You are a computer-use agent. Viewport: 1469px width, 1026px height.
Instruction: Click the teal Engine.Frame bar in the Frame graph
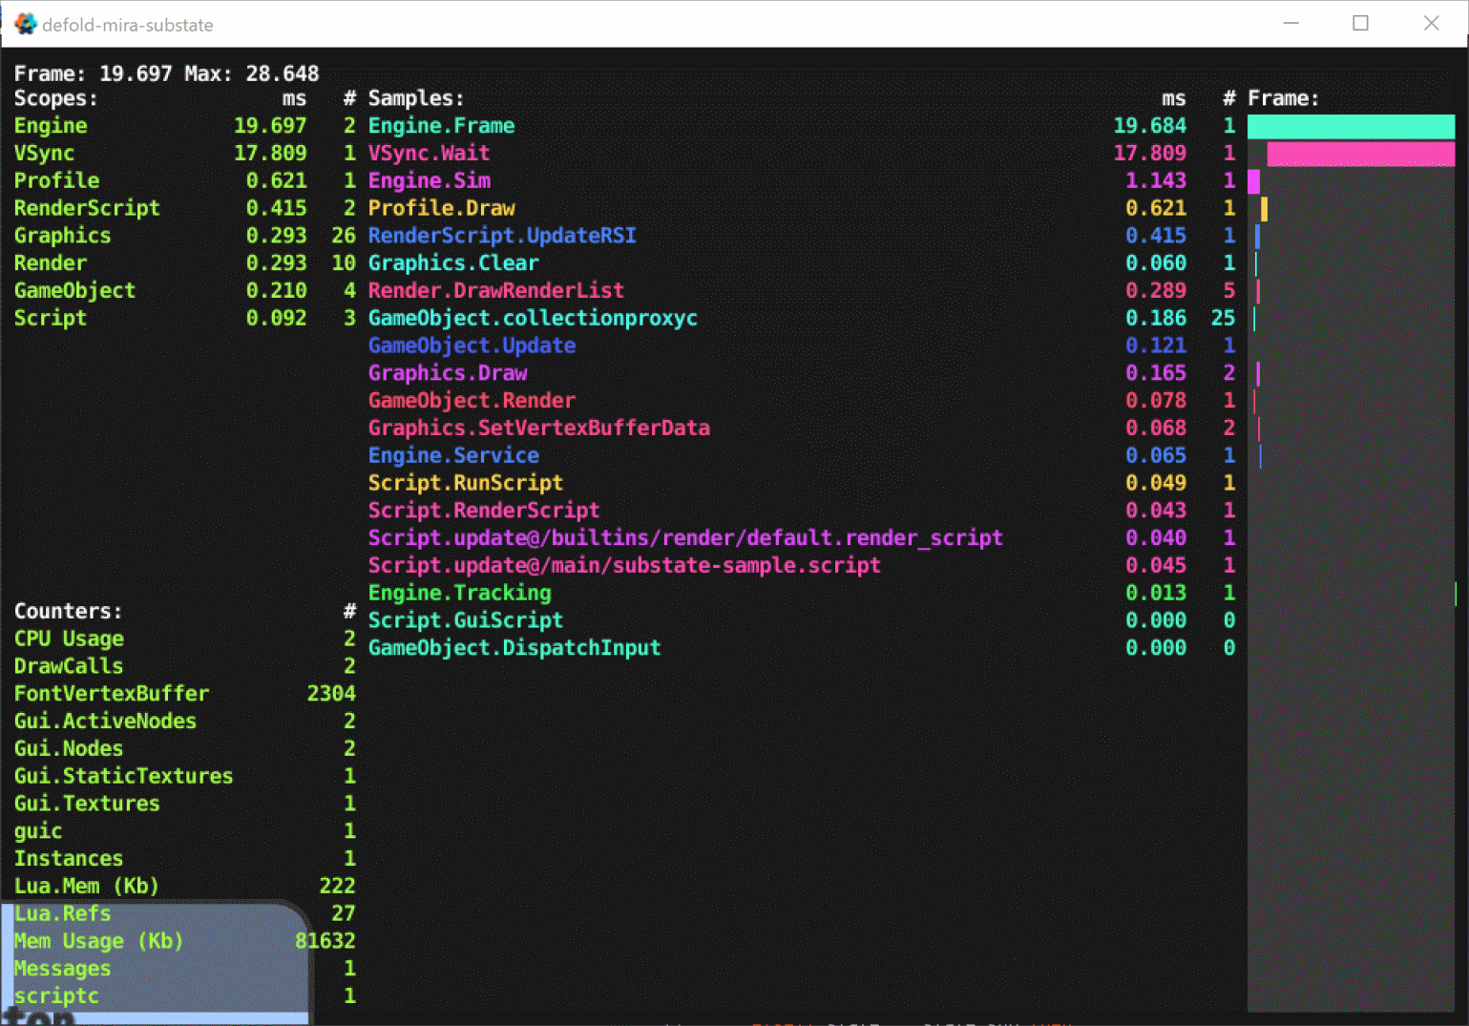click(x=1351, y=126)
